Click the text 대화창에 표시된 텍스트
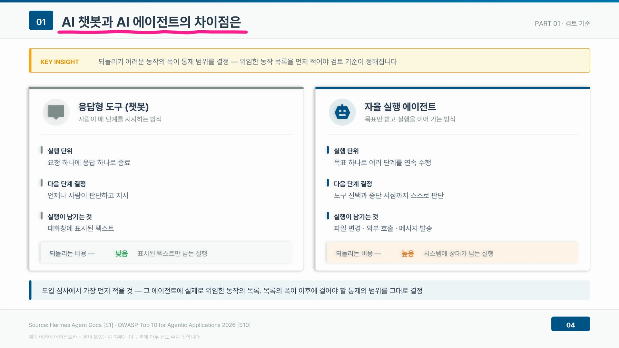Screen dimensions: 619x348 click(81, 228)
